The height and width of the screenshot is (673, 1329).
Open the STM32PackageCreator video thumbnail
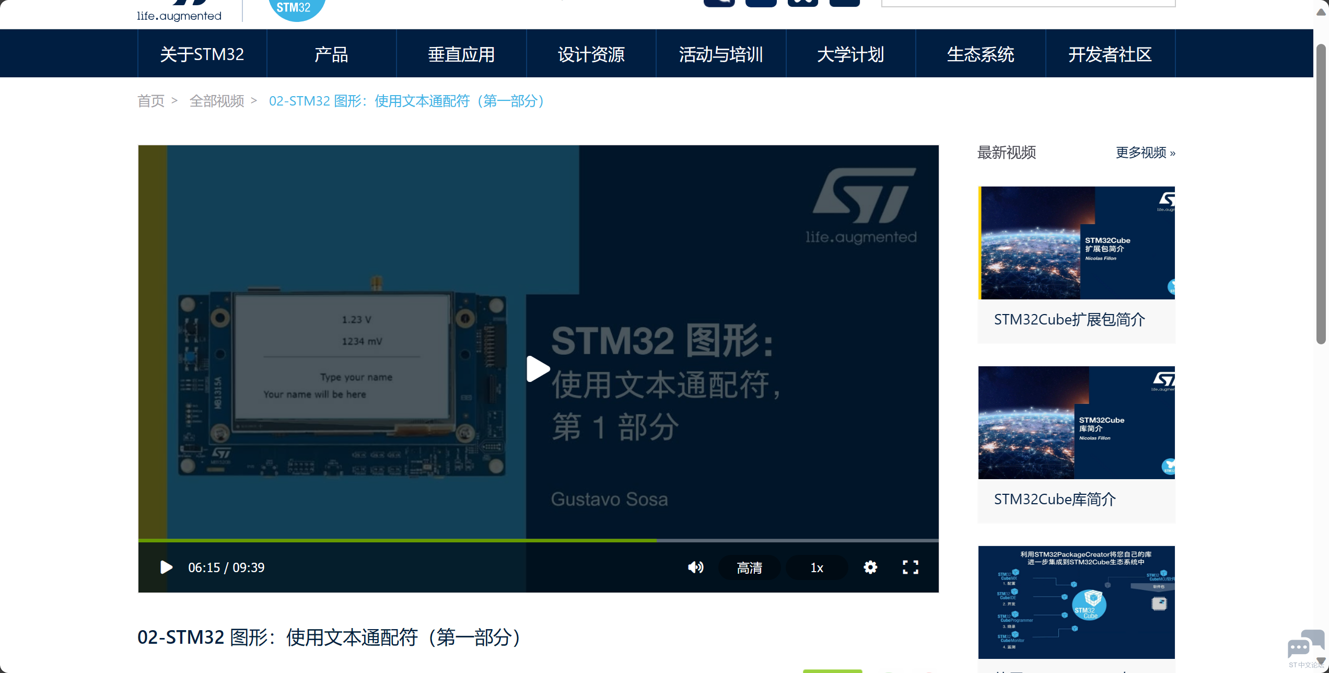tap(1077, 602)
